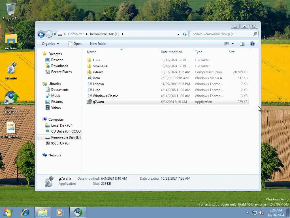
Task: Click the Removable Disk (E:) breadcrumb
Action: pyautogui.click(x=105, y=34)
